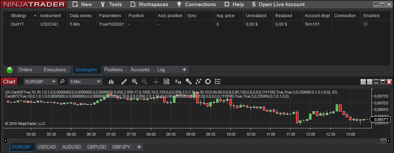Click the second gray link swatch

pos(370,82)
